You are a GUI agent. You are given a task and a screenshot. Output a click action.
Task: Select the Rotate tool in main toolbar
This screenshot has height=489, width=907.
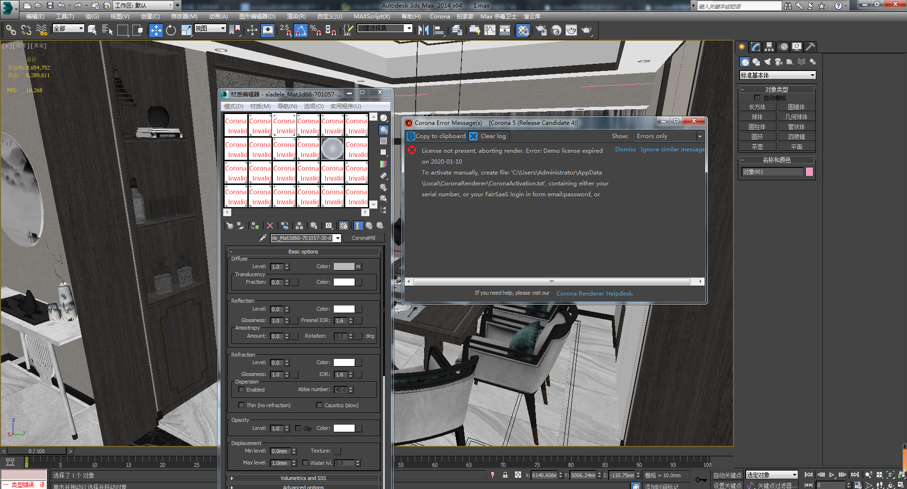point(171,30)
